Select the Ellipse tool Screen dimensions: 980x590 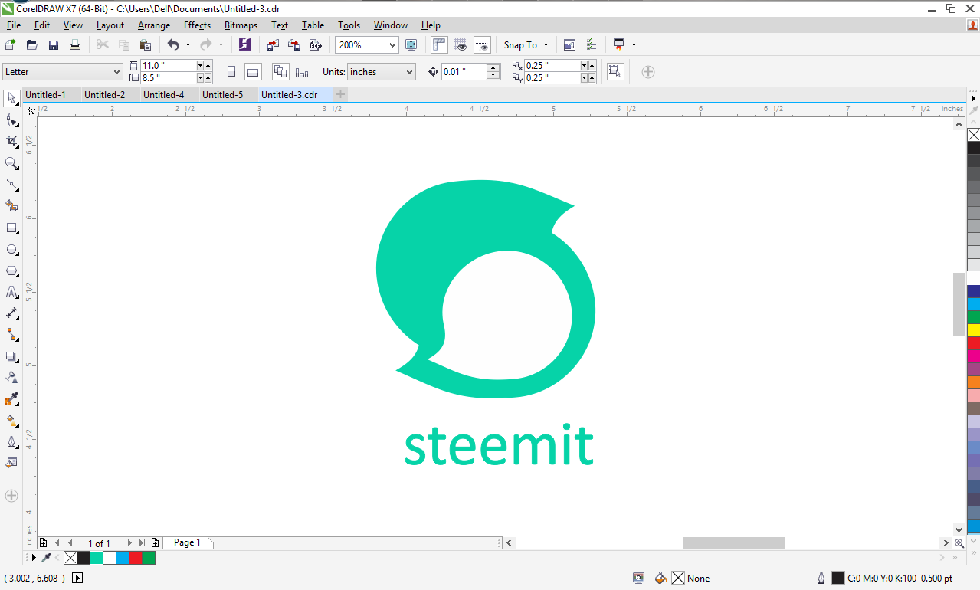(11, 249)
